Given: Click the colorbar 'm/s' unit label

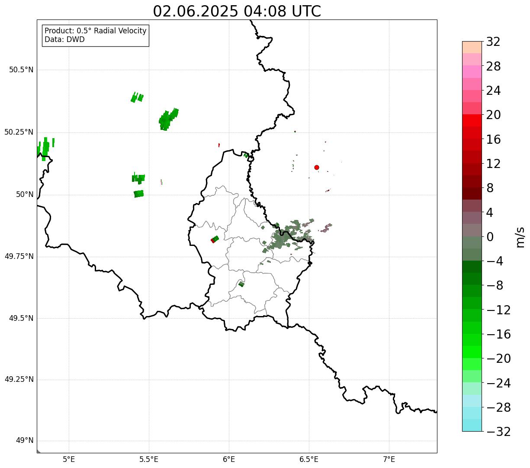Looking at the screenshot, I should pos(520,237).
